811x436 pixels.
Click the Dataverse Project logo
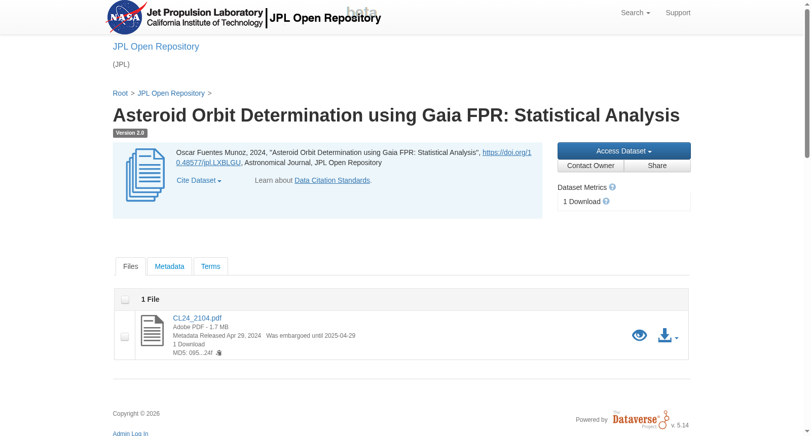point(641,420)
